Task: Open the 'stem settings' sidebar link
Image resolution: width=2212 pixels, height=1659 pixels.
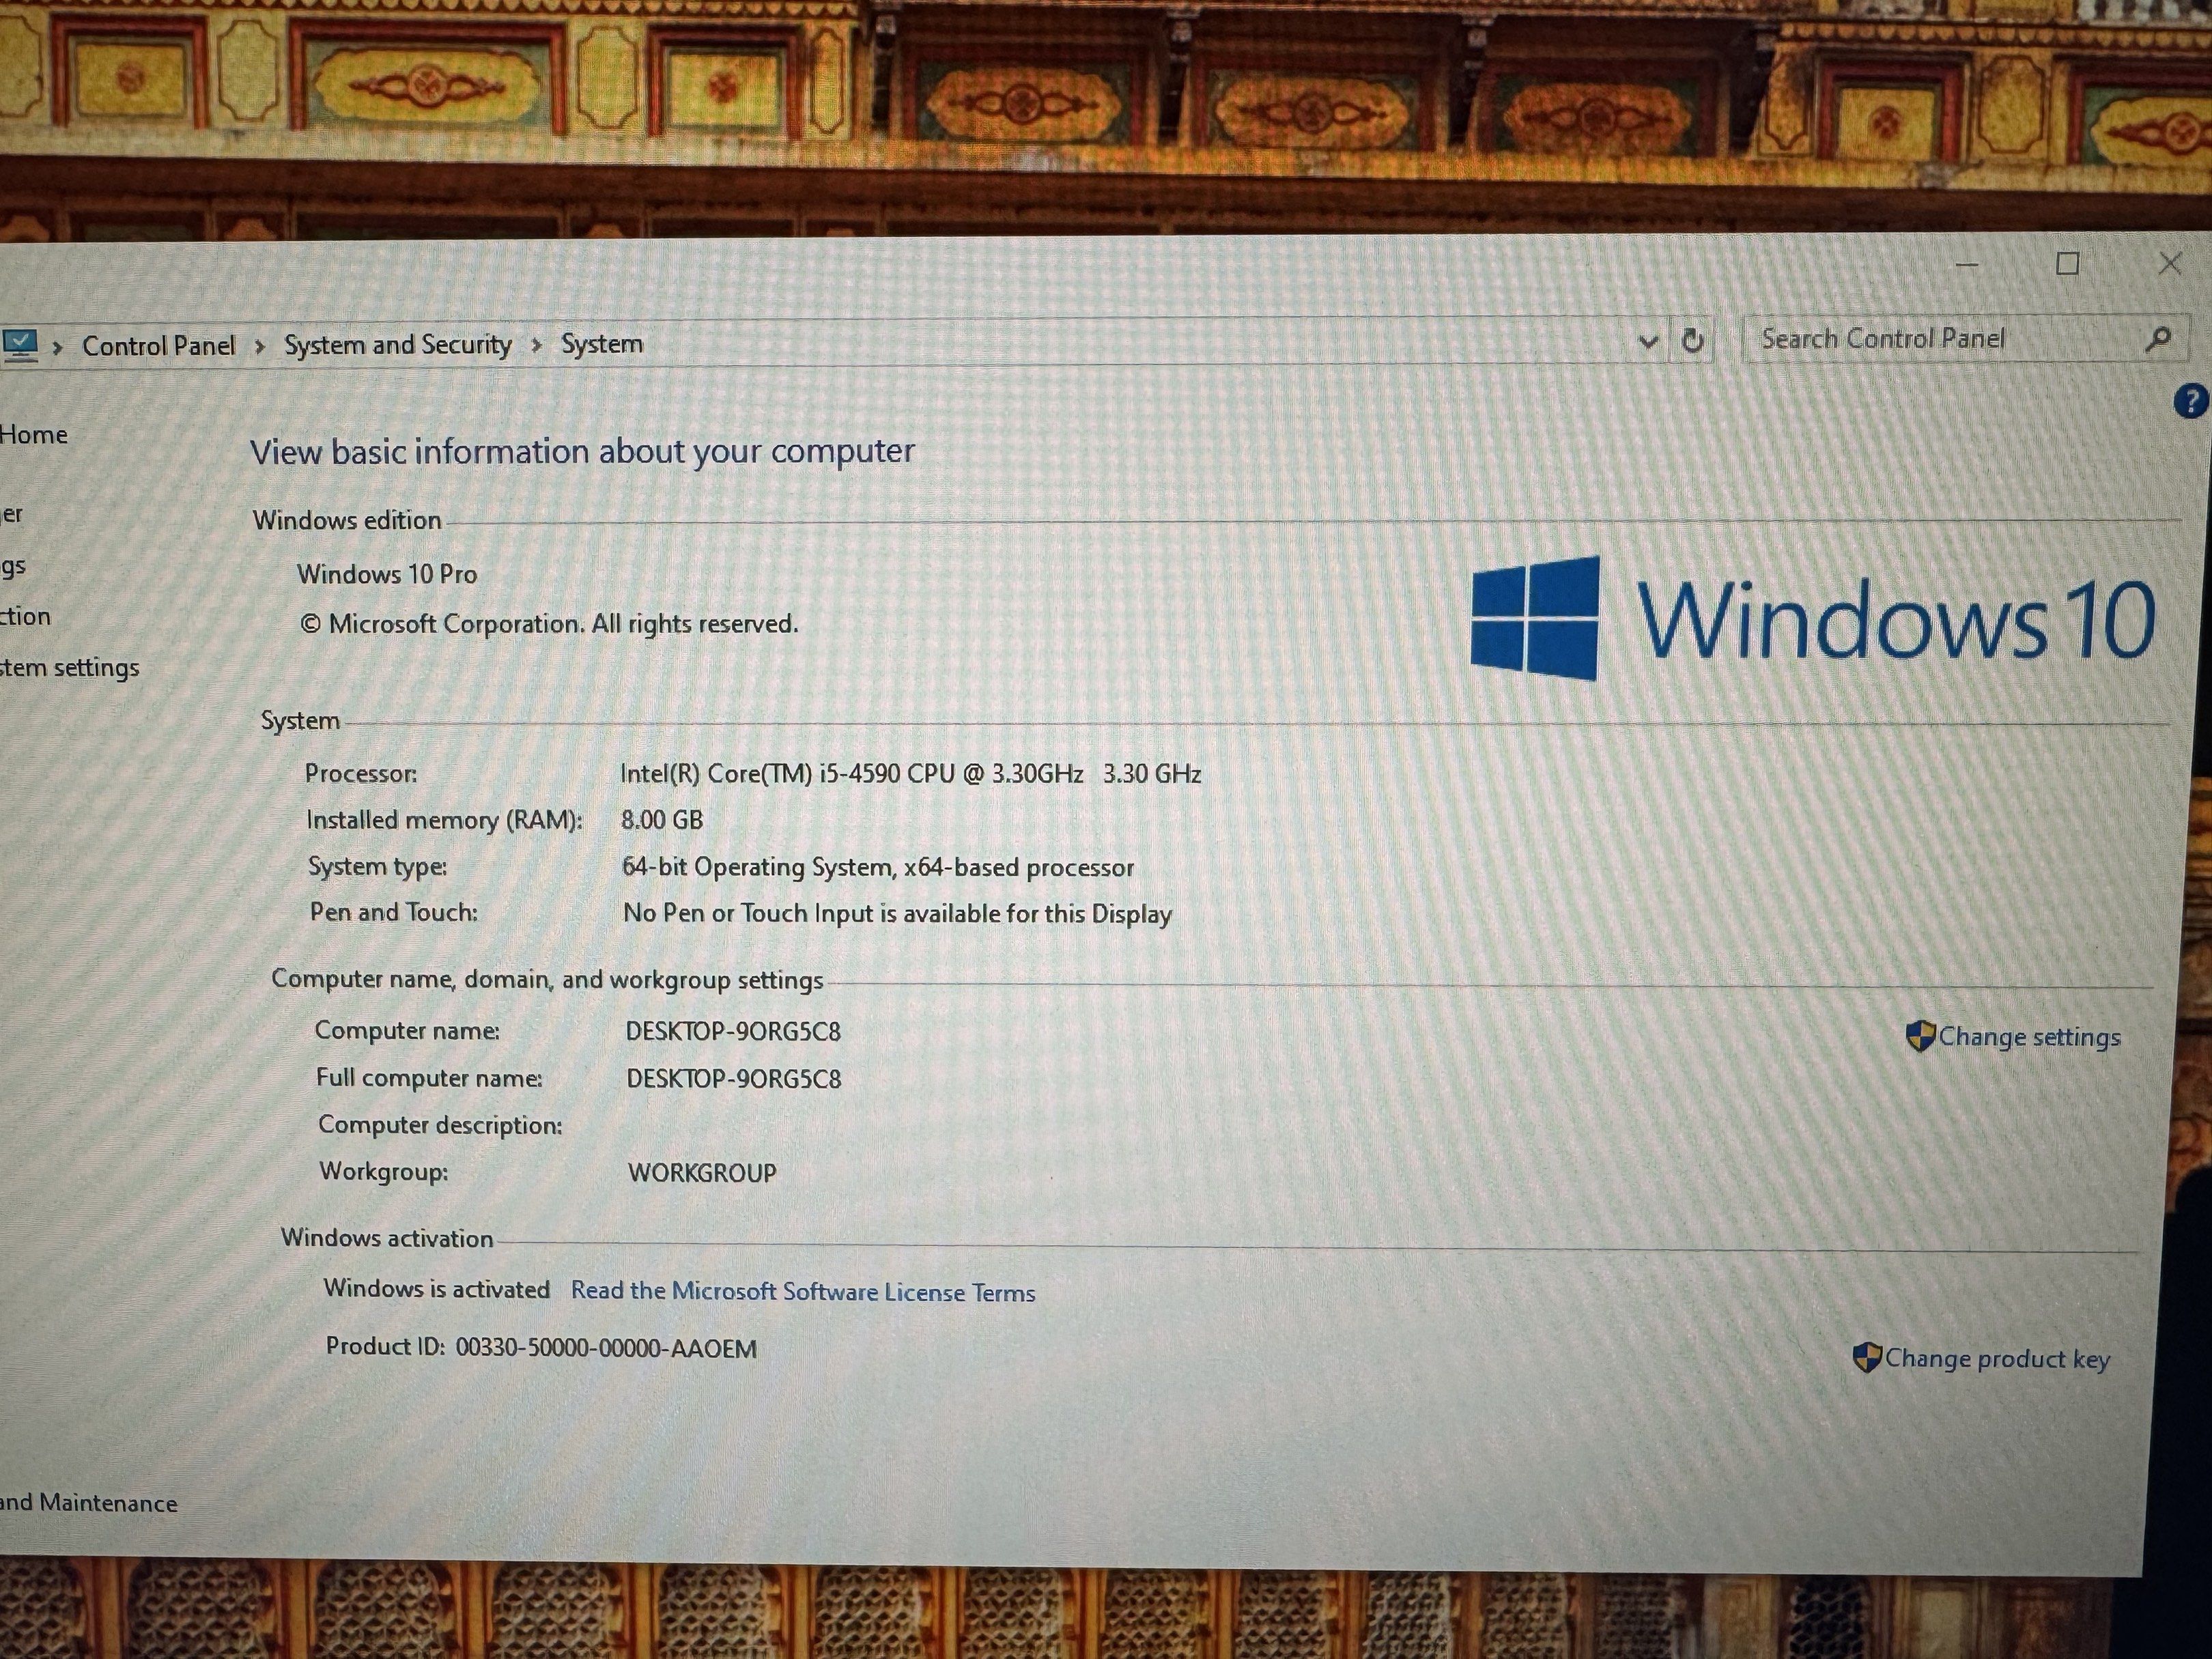Action: pyautogui.click(x=70, y=668)
